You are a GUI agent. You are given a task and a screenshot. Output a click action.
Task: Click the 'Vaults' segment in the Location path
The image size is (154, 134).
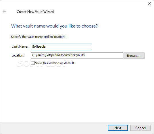click(x=80, y=55)
